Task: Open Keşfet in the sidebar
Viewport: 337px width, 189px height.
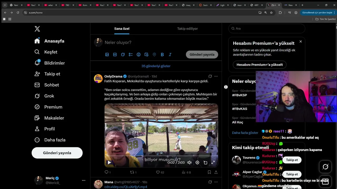Action: 46,52
